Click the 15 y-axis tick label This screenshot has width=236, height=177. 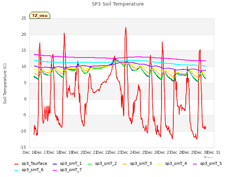coord(24,51)
